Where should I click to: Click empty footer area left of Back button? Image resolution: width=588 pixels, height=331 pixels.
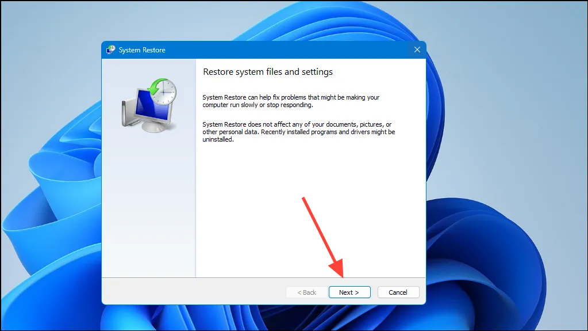coord(193,291)
